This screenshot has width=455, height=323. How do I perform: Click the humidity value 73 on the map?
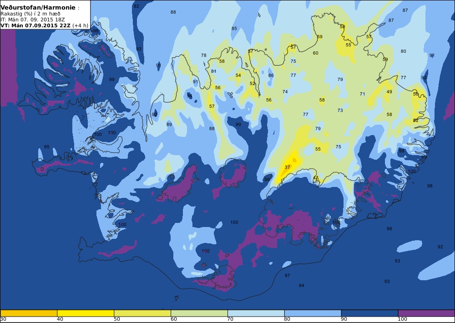pos(340,110)
